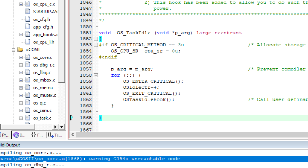The height and width of the screenshot is (168, 308).
Task: Expand the os_dbg_r.c tree node
Action: click(21, 65)
